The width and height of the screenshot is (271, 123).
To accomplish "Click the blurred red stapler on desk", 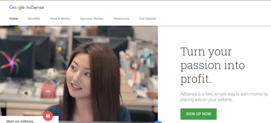I will 48,90.
